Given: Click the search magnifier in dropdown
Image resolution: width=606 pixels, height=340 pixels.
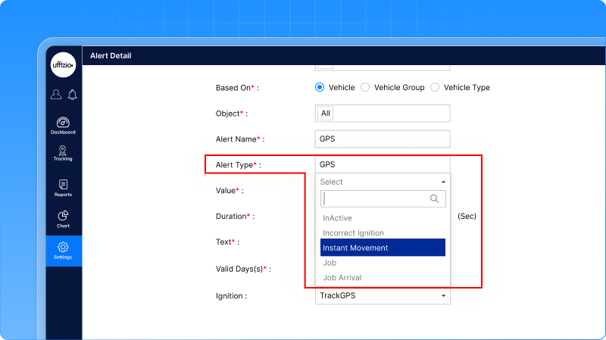Looking at the screenshot, I should (435, 199).
